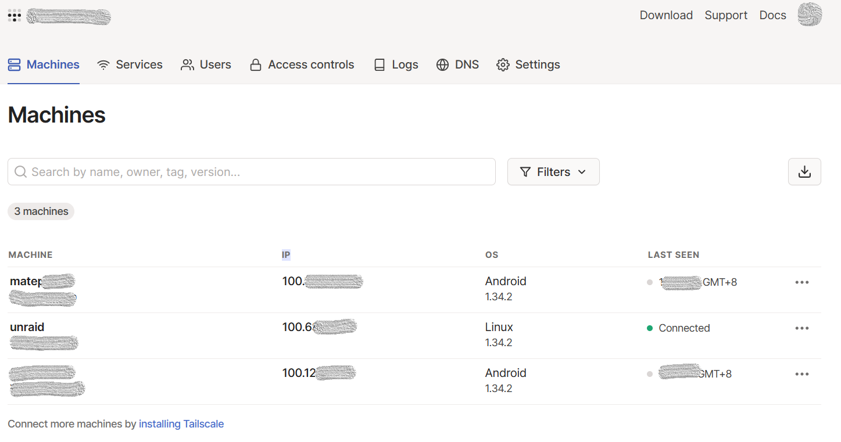Expand the Filters dropdown chevron

(x=582, y=172)
